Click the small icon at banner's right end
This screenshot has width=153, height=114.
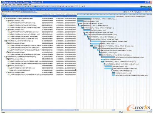pyautogui.click(x=149, y=9)
